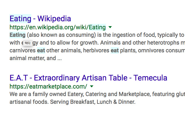This screenshot has width=185, height=115.
Task: Expand the dropdown arrow beside eatmarketplace.com URL
Action: click(92, 86)
